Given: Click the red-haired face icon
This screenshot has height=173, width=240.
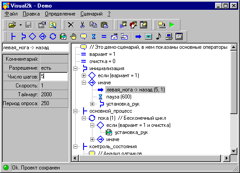Looking at the screenshot, I should point(133,25).
